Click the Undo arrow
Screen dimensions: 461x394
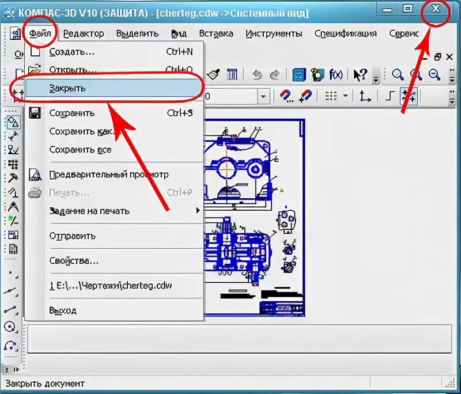point(257,75)
